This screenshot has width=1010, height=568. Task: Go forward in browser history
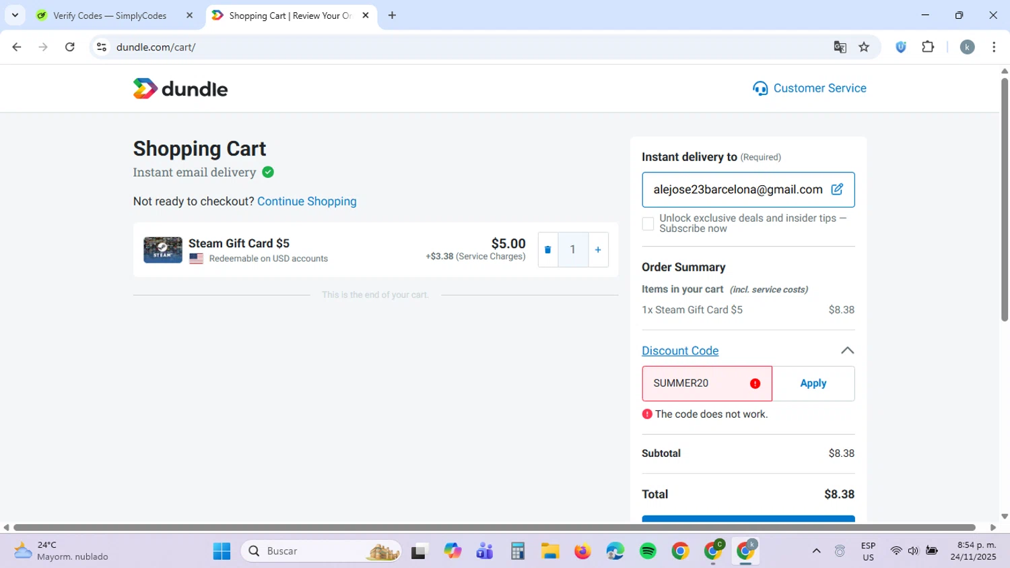point(43,47)
